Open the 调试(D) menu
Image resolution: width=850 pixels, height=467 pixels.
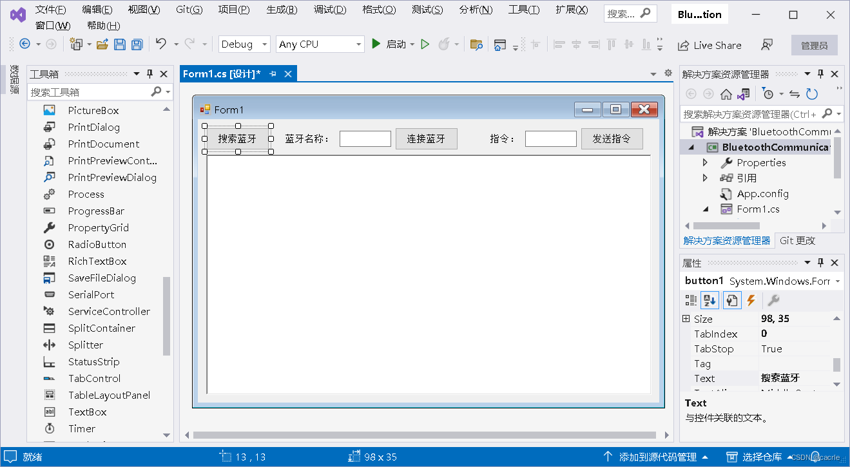coord(330,9)
